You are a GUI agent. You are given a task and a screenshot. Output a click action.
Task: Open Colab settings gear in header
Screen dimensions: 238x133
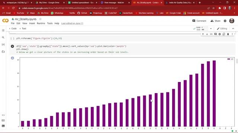(x=225, y=21)
